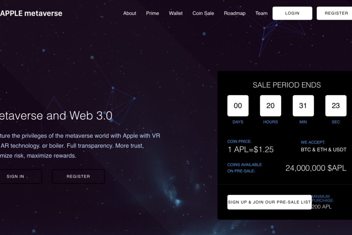Select the SEC countdown box showing 23
The image size is (352, 235).
coord(336,106)
